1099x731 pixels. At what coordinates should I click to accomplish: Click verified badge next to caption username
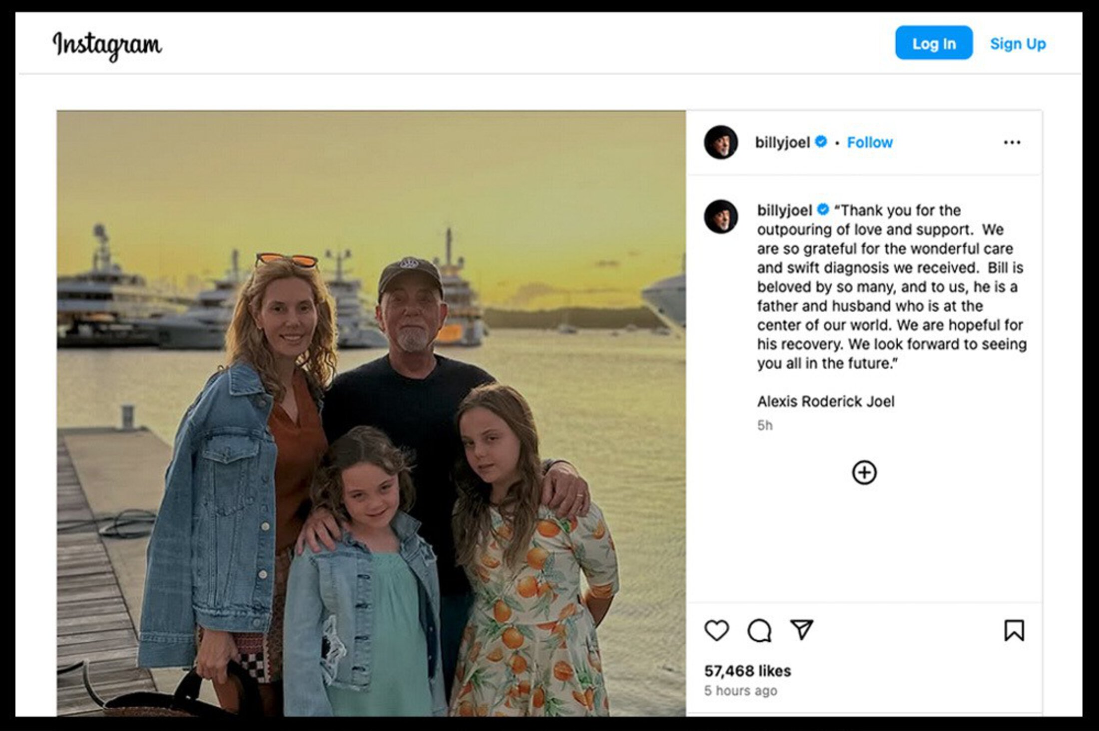pos(823,210)
